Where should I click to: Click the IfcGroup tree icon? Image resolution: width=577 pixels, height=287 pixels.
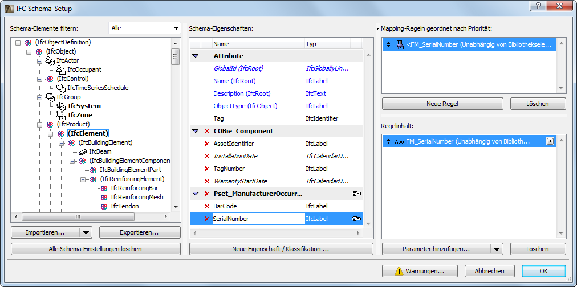tap(50, 97)
